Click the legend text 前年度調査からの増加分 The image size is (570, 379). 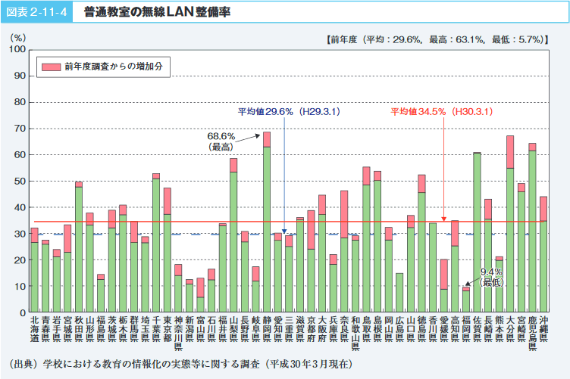click(114, 67)
